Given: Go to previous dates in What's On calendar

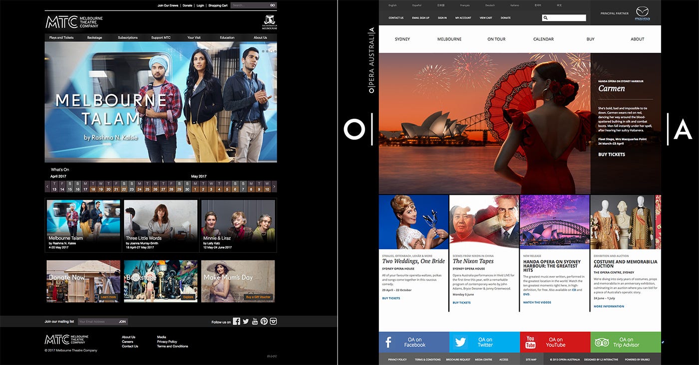Looking at the screenshot, I should (47, 187).
